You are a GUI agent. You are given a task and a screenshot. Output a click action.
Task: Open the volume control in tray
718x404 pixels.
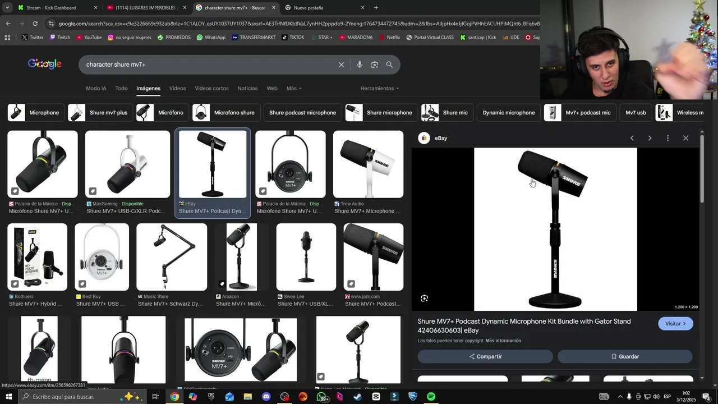point(656,397)
